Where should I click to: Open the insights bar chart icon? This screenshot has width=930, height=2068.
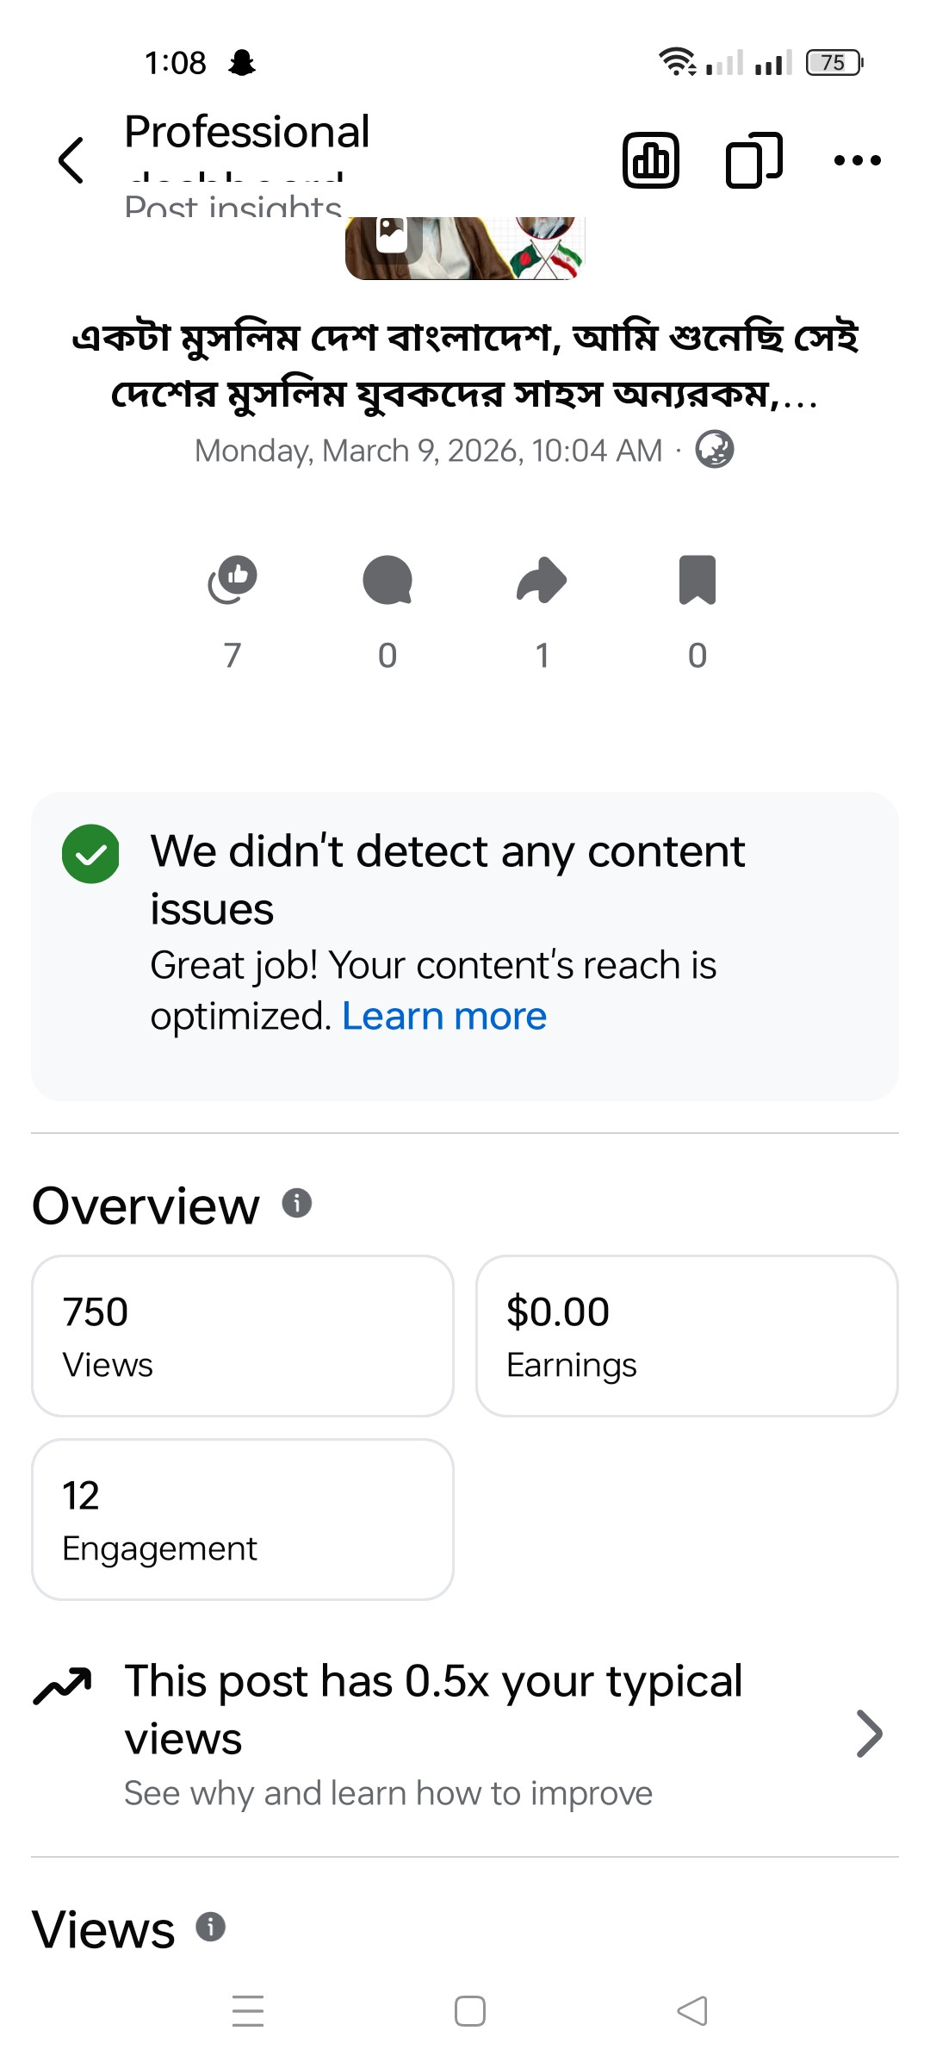[650, 160]
